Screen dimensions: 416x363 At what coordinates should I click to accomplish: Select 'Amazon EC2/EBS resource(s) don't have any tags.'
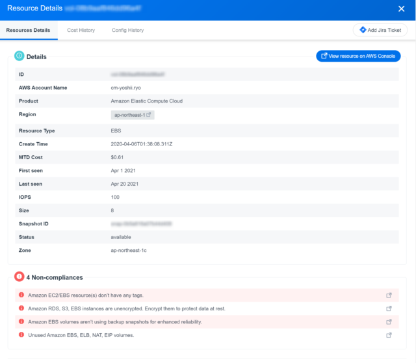[x=86, y=295]
